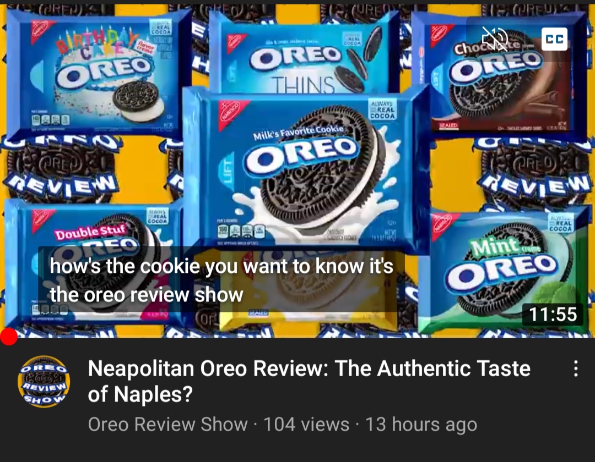Click the 13 hours ago timestamp
This screenshot has height=462, width=595.
421,424
